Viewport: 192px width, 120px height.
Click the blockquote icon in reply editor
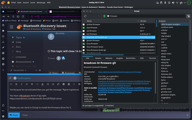click(32, 84)
